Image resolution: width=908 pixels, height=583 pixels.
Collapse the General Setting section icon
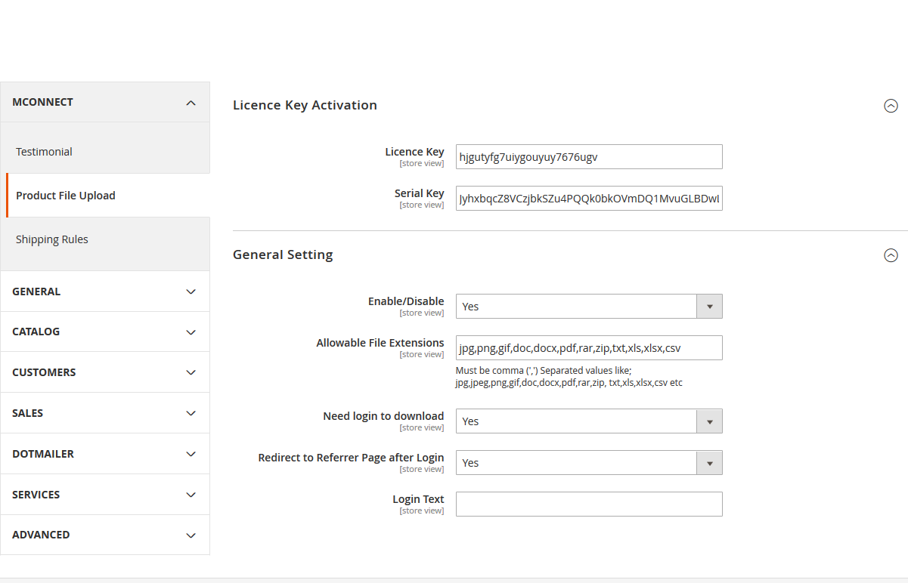(891, 255)
